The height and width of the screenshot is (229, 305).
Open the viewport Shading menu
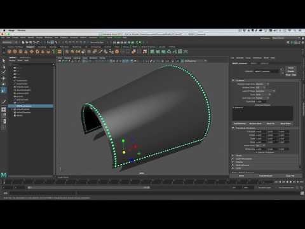pyautogui.click(x=68, y=58)
